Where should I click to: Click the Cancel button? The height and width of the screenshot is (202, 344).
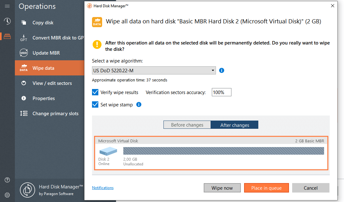point(311,188)
